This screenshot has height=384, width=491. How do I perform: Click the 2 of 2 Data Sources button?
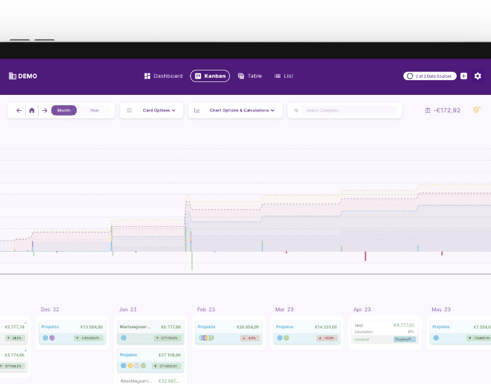point(430,76)
